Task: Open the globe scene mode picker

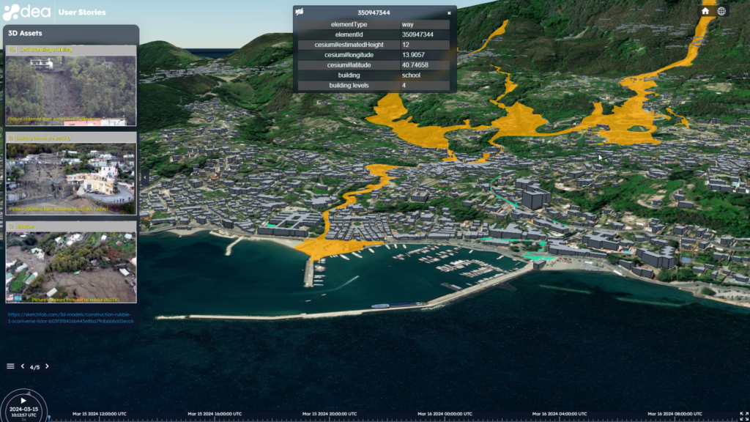Action: tap(721, 11)
